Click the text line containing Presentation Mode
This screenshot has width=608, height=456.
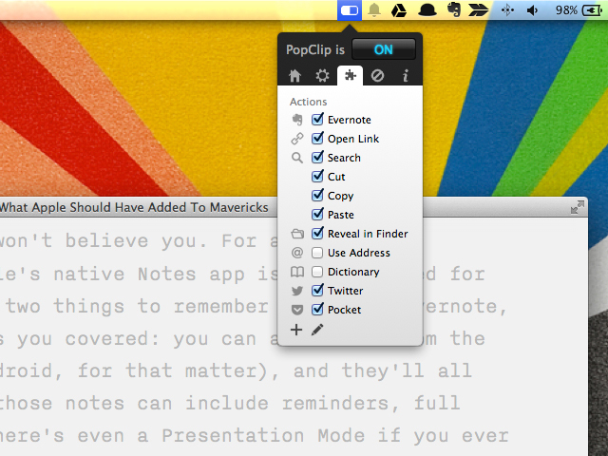254,435
